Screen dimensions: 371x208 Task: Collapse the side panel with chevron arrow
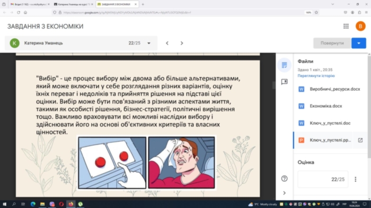[x=284, y=193]
